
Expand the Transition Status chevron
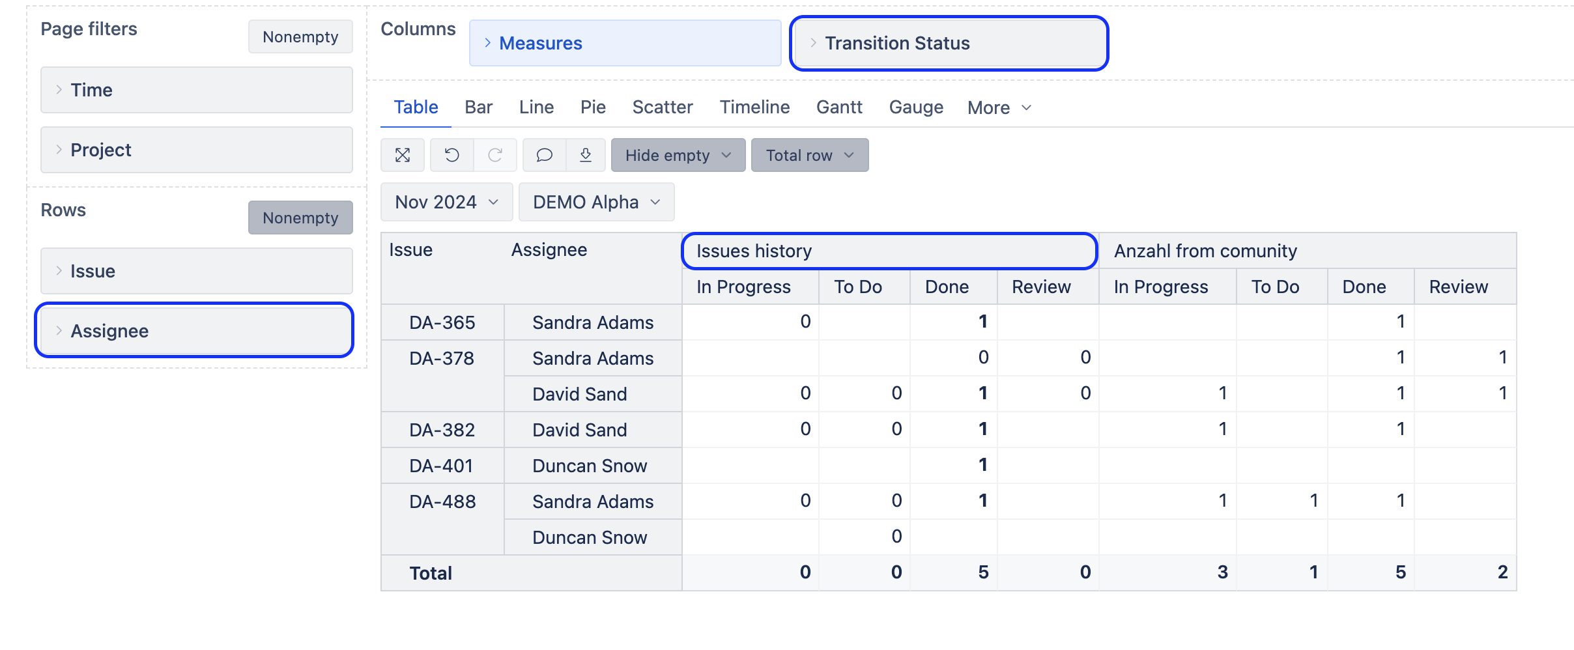pos(813,43)
